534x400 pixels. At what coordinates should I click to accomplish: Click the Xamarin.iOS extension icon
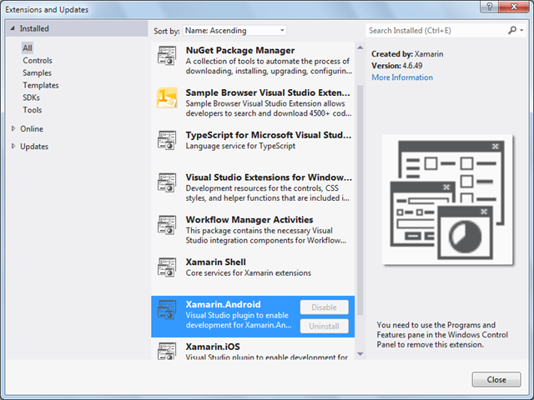[x=167, y=350]
